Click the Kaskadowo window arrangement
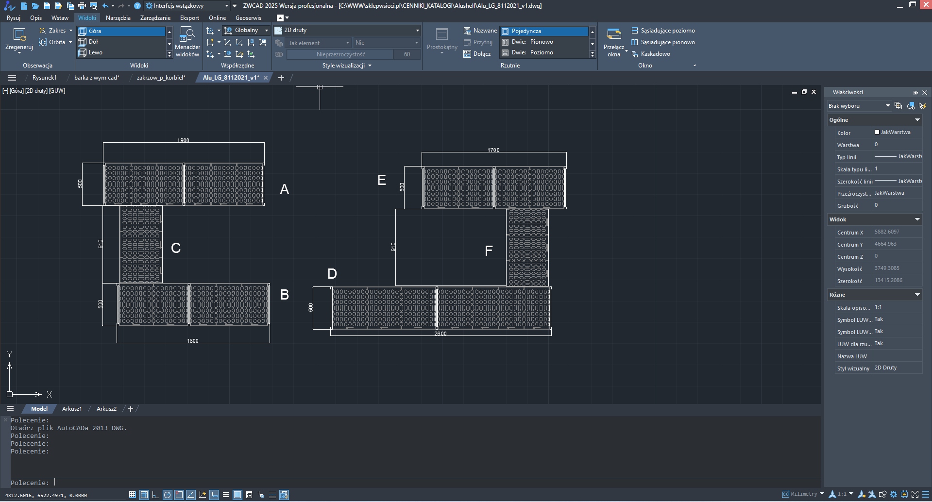Image resolution: width=932 pixels, height=502 pixels. [x=655, y=54]
